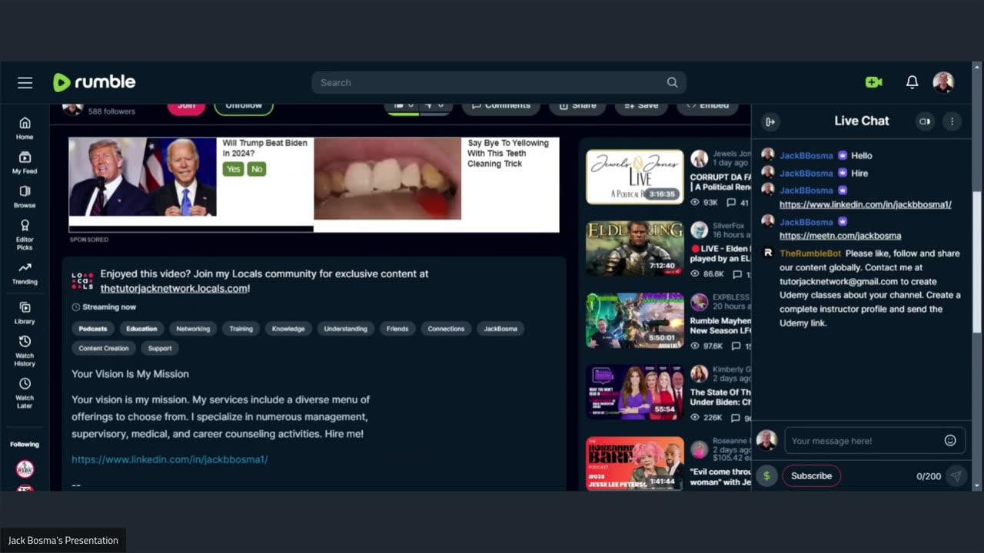Screen dimensions: 984x553
Task: Open the emoji picker in chat
Action: point(950,440)
